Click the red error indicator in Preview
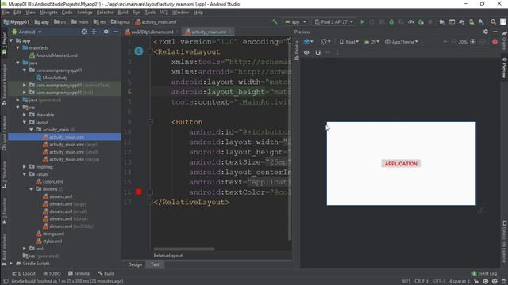This screenshot has width=508, height=285. (x=495, y=42)
